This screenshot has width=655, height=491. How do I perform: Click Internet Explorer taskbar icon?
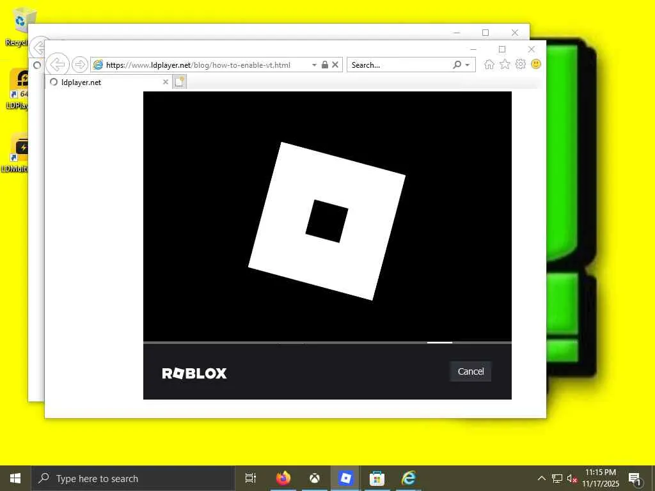tap(408, 478)
